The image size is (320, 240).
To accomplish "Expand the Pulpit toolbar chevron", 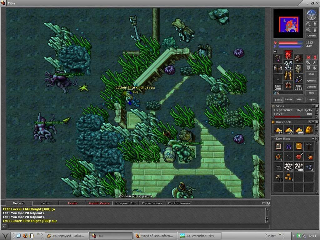I will click(x=280, y=234).
